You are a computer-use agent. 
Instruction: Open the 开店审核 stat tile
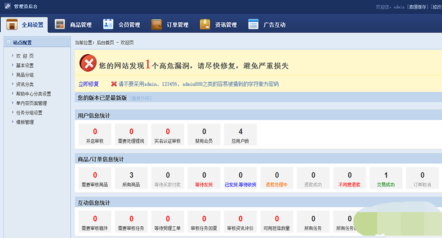pyautogui.click(x=95, y=135)
